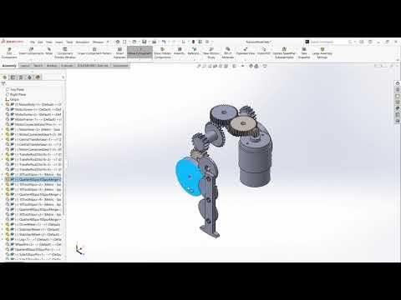Toggle Edit Component mode
This screenshot has height=300, width=401.
point(9,52)
